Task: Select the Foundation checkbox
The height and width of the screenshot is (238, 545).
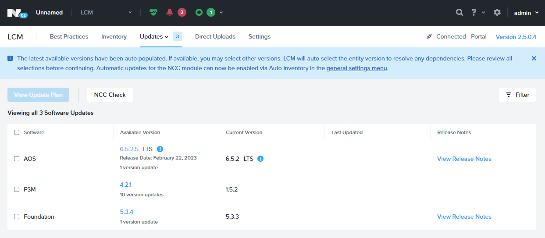Action: click(x=17, y=217)
